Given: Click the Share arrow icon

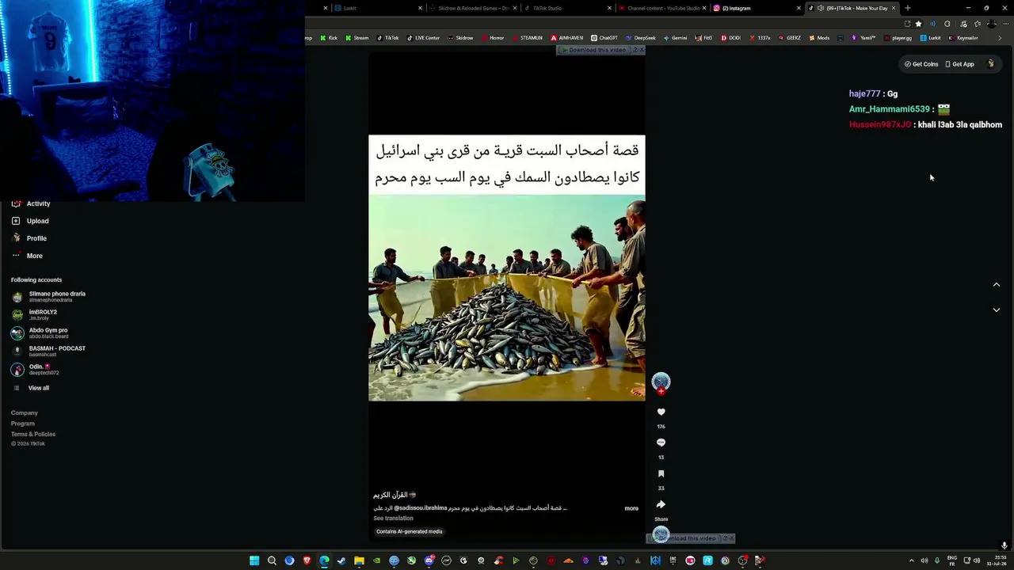Looking at the screenshot, I should (661, 504).
